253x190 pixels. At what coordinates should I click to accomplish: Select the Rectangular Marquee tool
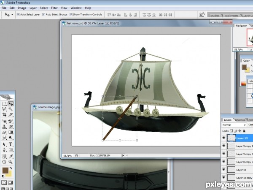4,104
